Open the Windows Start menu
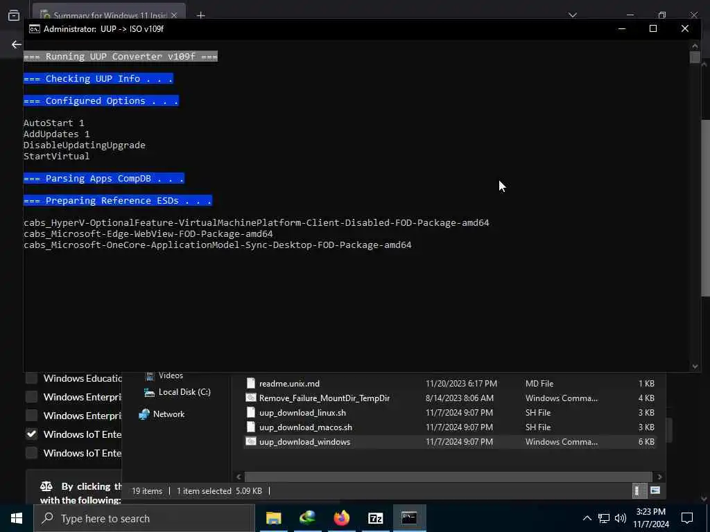The image size is (710, 532). click(x=17, y=518)
